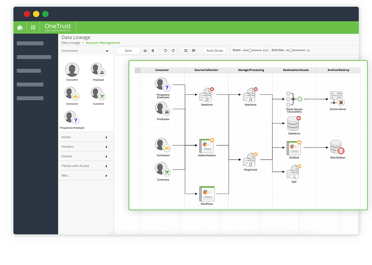Click the home icon in header

(20, 27)
